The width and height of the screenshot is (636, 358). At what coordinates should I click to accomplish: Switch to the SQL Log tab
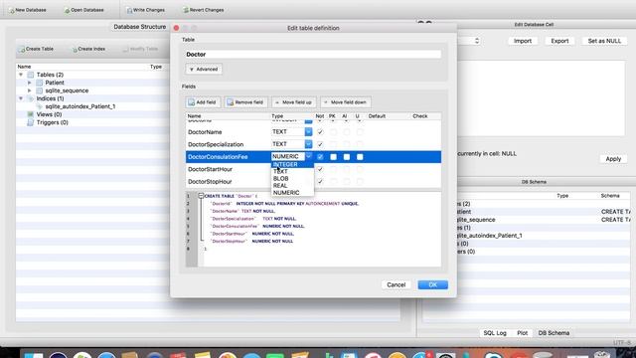495,333
